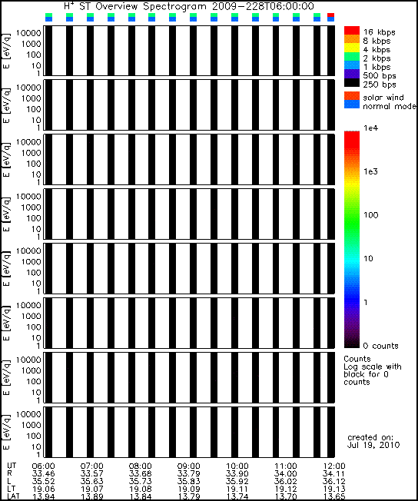Click the LT value 19.13
The height and width of the screenshot is (501, 418).
click(334, 489)
